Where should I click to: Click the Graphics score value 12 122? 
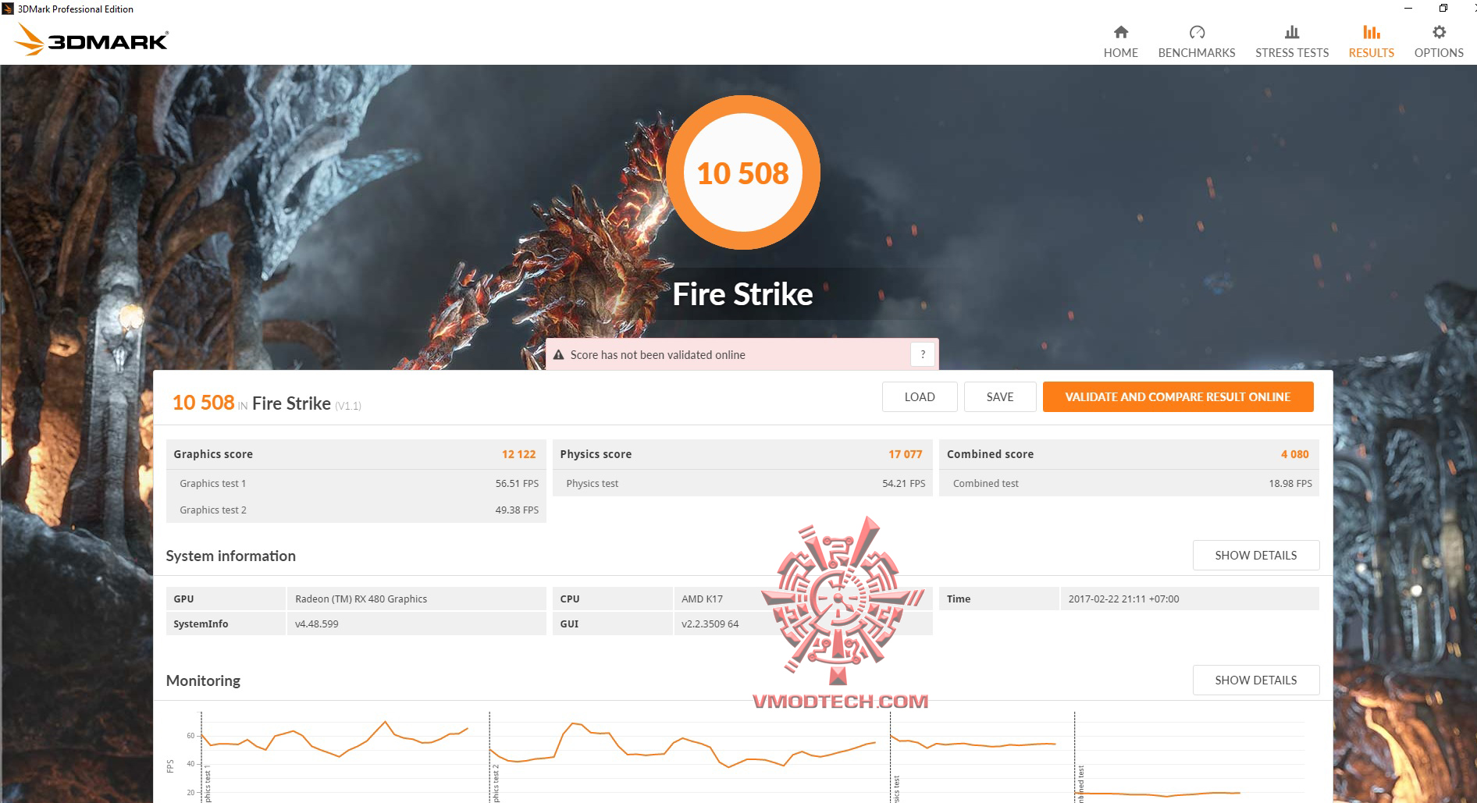pyautogui.click(x=518, y=454)
